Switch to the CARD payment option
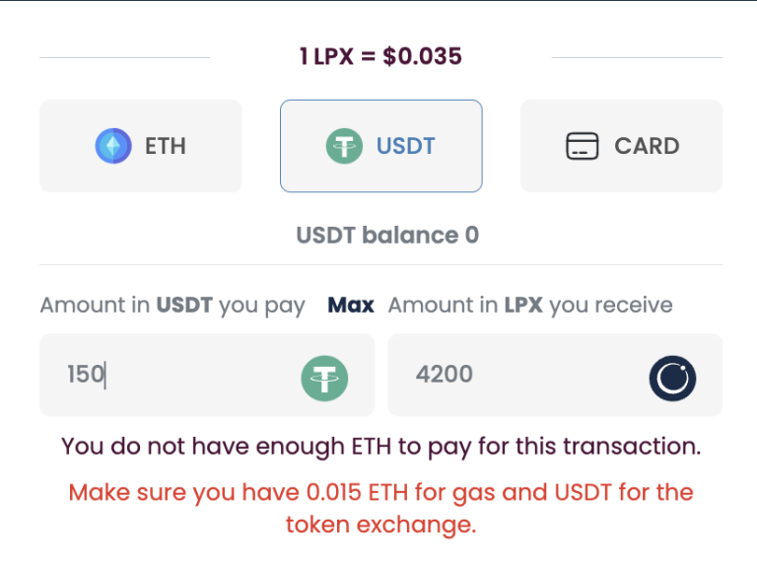Image resolution: width=757 pixels, height=562 pixels. coord(622,146)
